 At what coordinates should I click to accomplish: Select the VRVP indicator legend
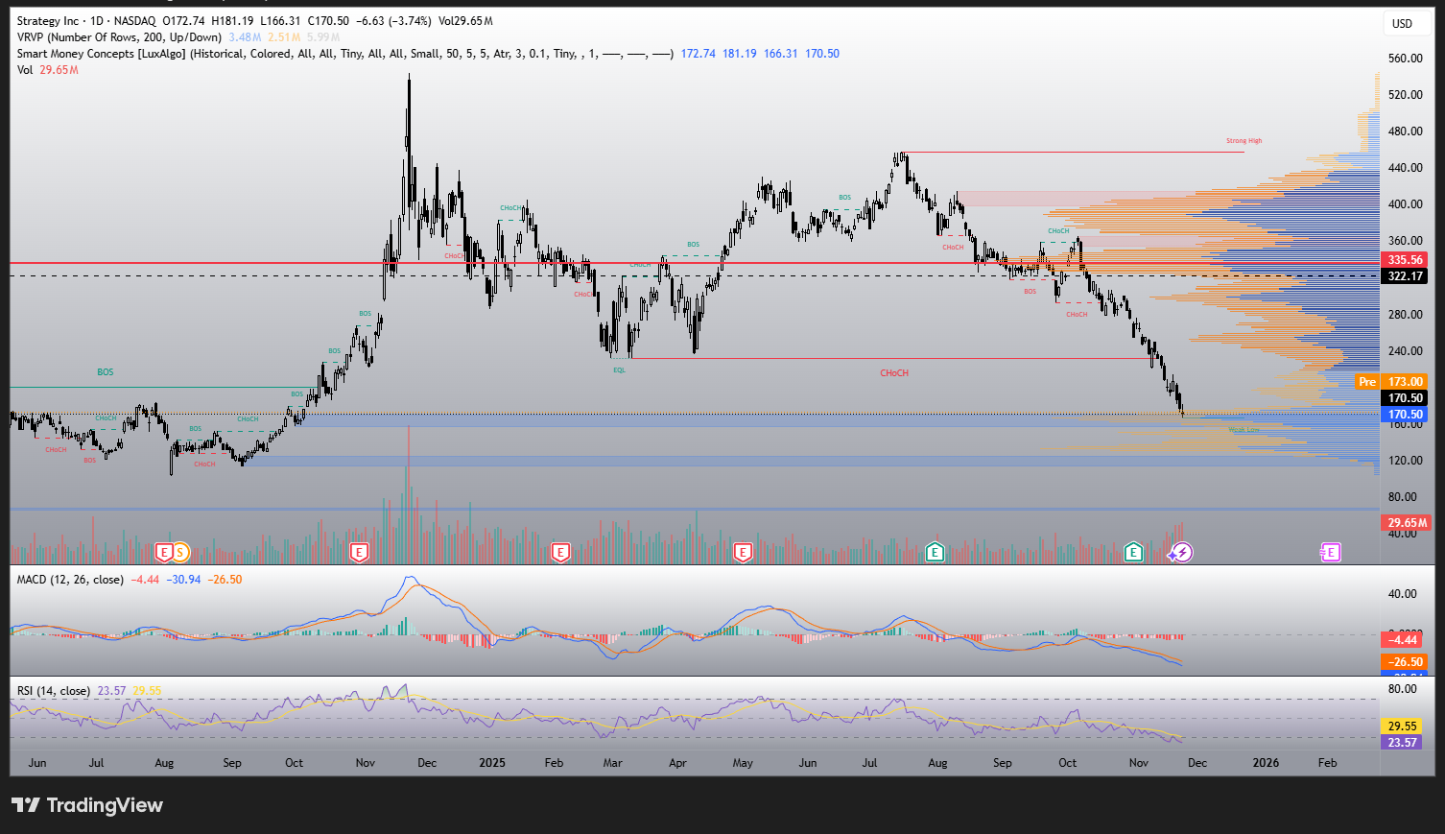pos(119,37)
